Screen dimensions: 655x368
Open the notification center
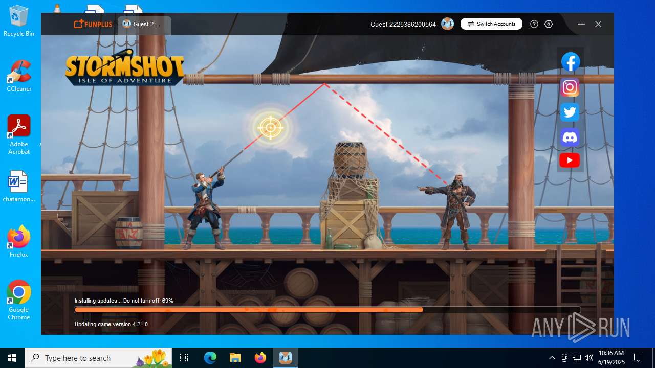pos(638,358)
